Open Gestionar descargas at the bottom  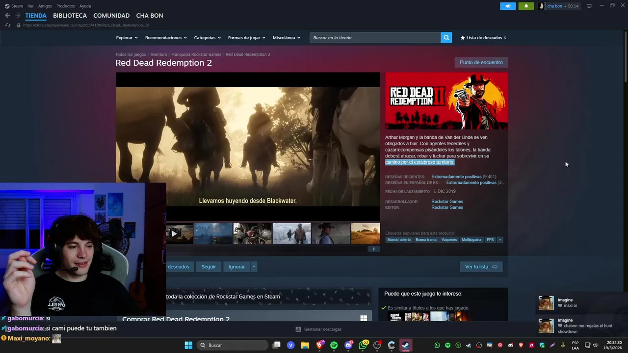pyautogui.click(x=318, y=329)
